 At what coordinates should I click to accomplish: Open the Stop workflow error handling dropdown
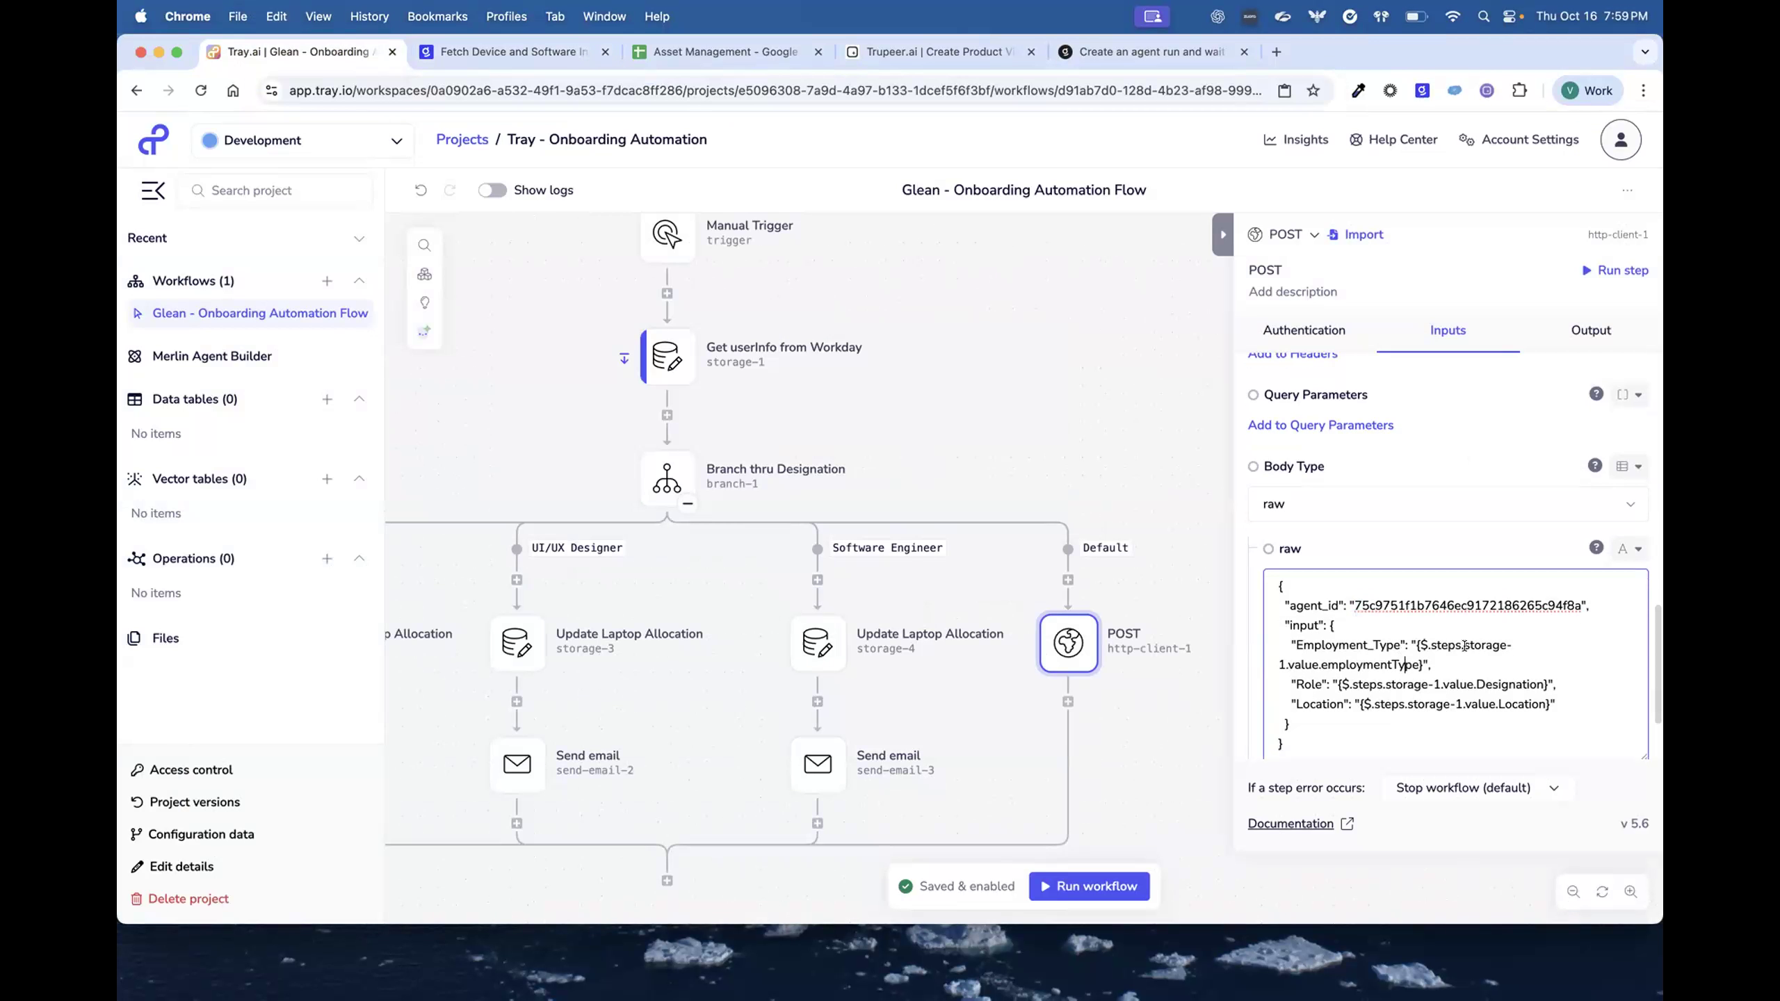tap(1478, 787)
